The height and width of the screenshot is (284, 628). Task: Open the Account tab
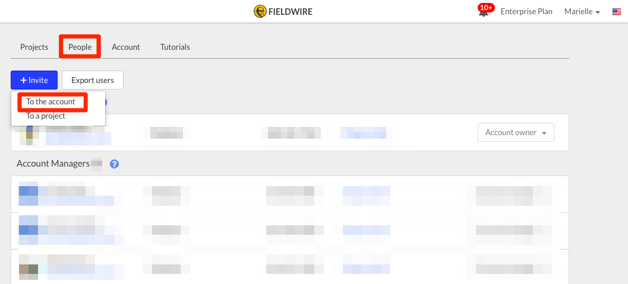[126, 47]
